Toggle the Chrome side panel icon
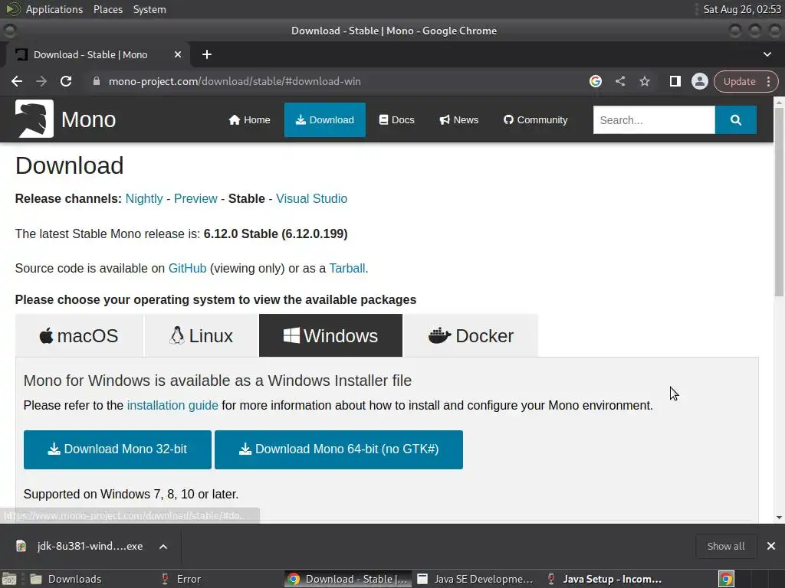This screenshot has width=785, height=588. (x=675, y=81)
